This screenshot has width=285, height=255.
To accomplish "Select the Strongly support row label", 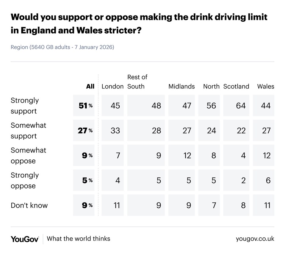I will [25, 106].
